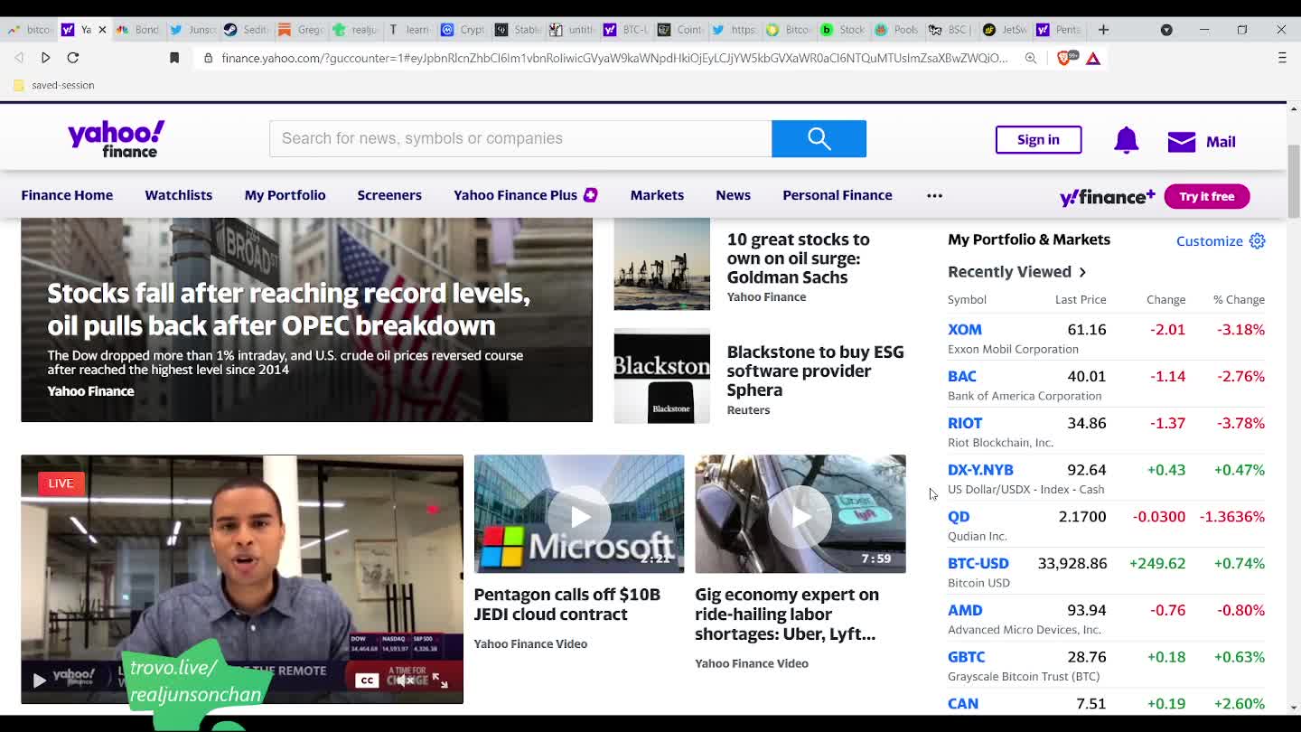1301x732 pixels.
Task: Open the Screeners menu
Action: click(389, 195)
